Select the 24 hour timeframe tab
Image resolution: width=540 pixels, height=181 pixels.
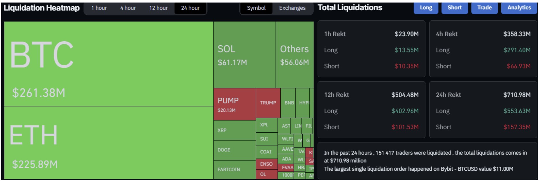(x=190, y=8)
